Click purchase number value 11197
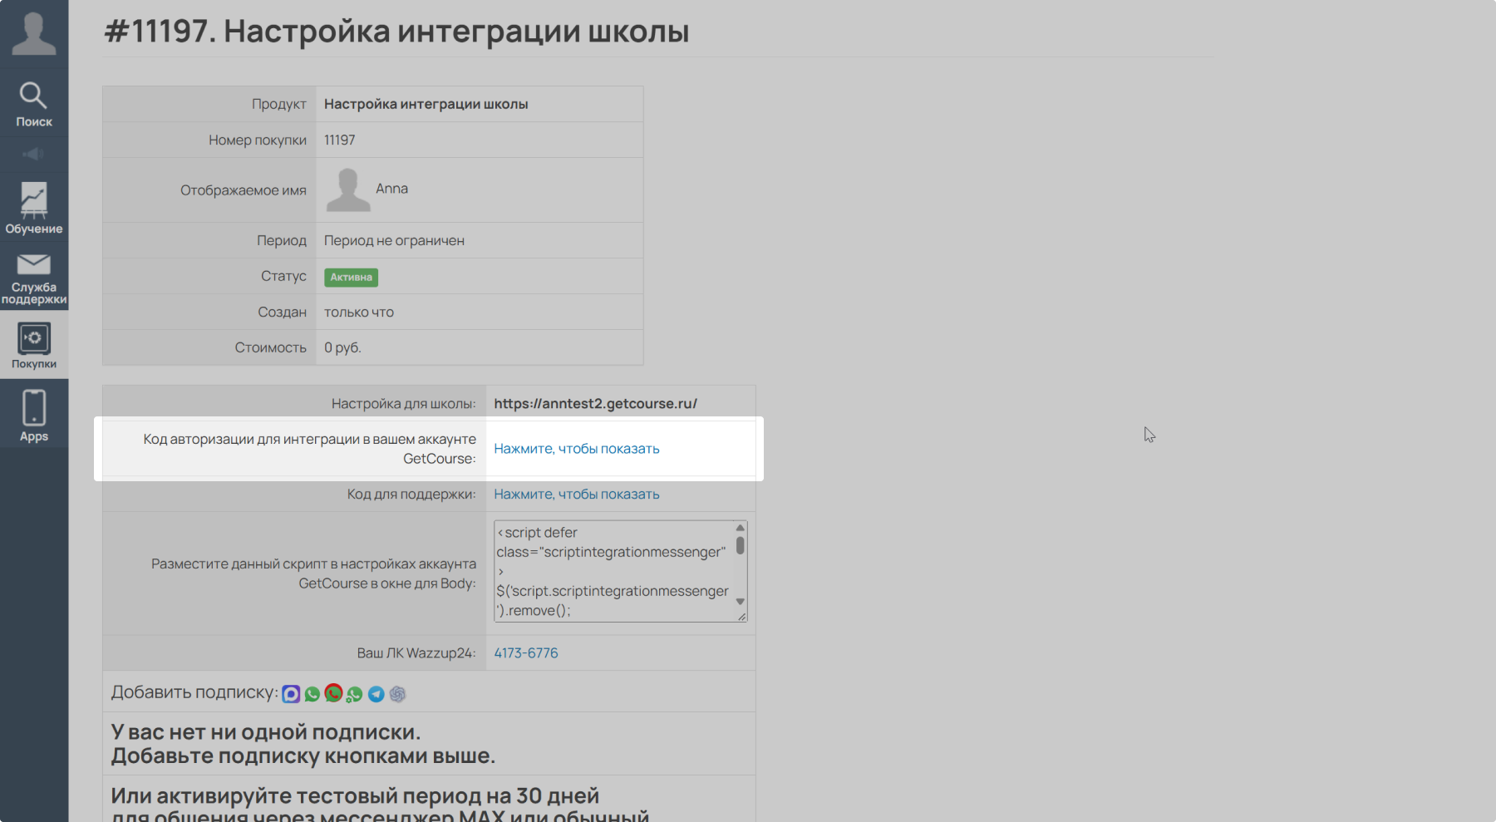 340,140
